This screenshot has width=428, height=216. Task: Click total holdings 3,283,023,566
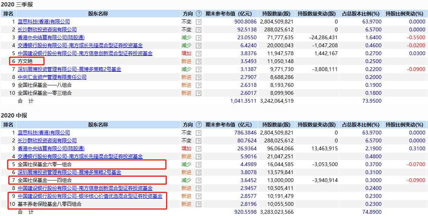[x=277, y=212]
